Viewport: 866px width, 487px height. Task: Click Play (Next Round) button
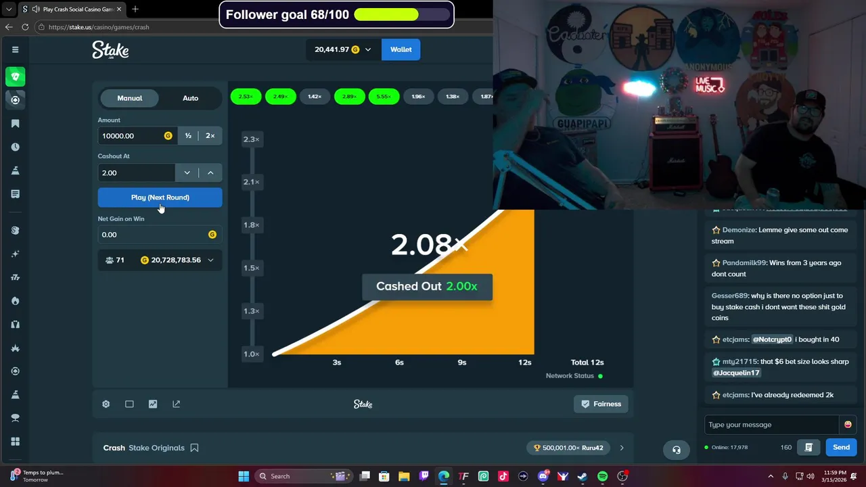click(x=160, y=198)
